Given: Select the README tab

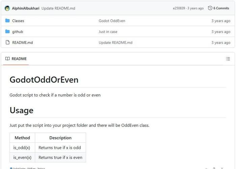Looking at the screenshot, I should (x=16, y=59).
